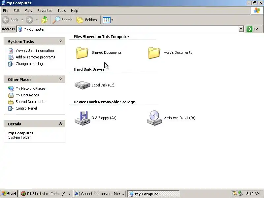This screenshot has height=198, width=264.
Task: Click the 'Local Disk (C:)' label
Action: (x=103, y=85)
